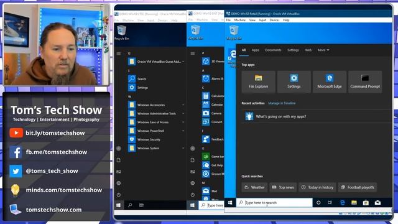Switch to Web tab in search panel
398x224 pixels.
(308, 50)
